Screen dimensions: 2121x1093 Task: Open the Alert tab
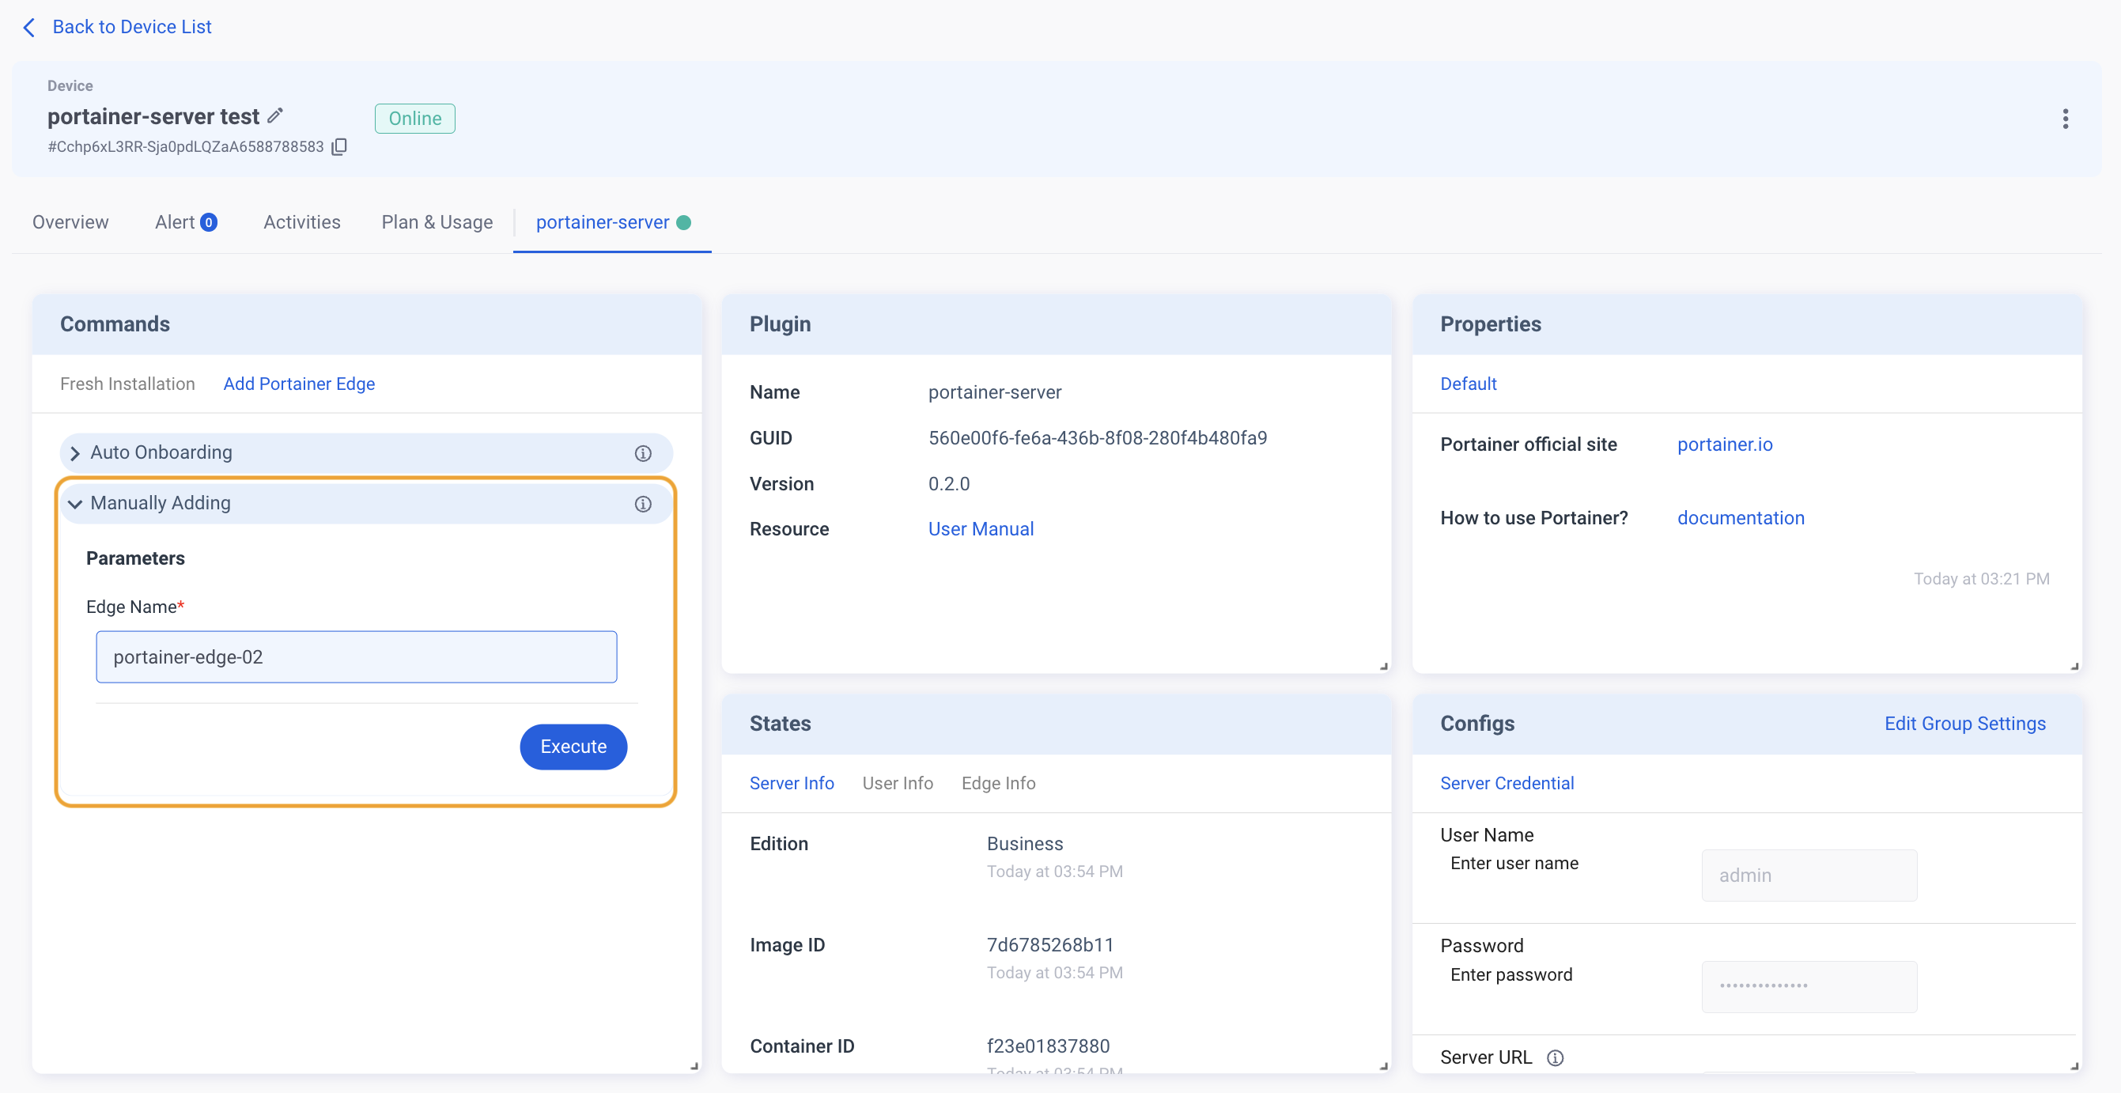[x=186, y=222]
